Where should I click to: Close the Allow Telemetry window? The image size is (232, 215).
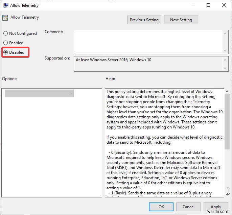coord(224,5)
